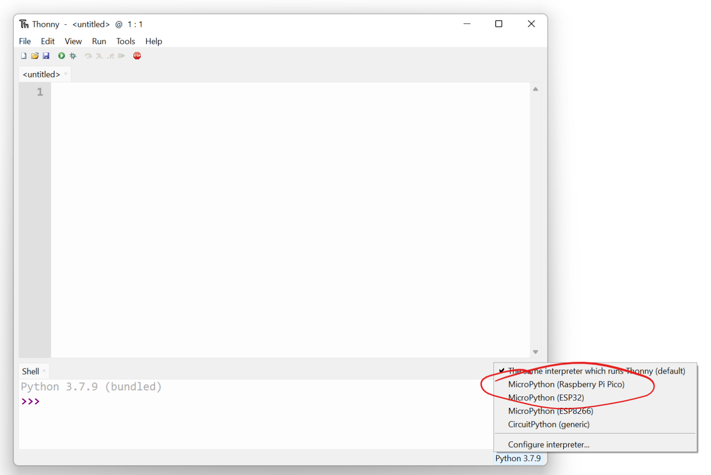The image size is (711, 475).
Task: Open interpreter selector from Python 3.7.9 label
Action: click(518, 458)
